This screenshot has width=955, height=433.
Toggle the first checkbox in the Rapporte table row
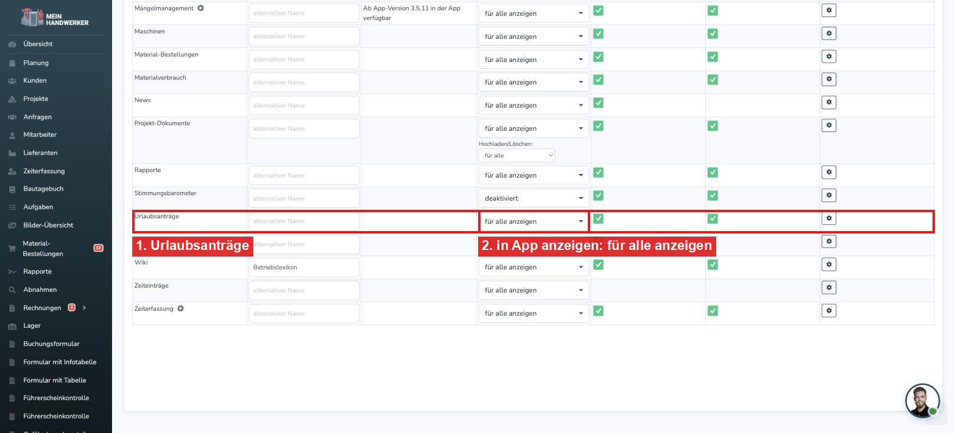pos(598,173)
